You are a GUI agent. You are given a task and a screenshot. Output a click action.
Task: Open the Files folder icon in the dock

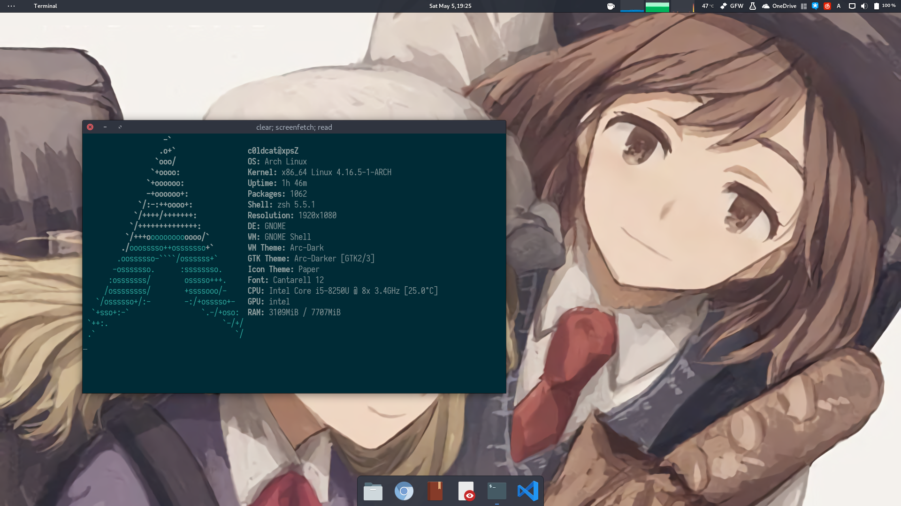[x=373, y=491]
